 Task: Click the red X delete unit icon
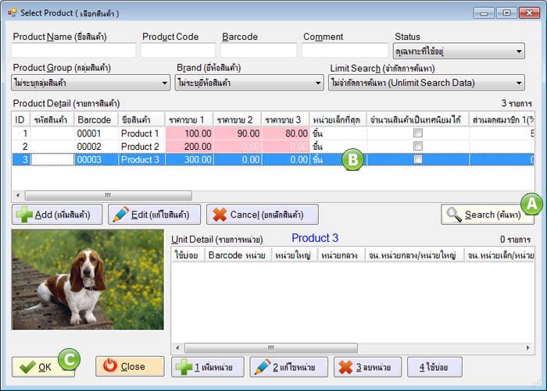(x=344, y=367)
